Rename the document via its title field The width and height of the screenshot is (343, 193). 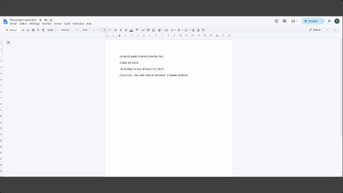tap(23, 20)
